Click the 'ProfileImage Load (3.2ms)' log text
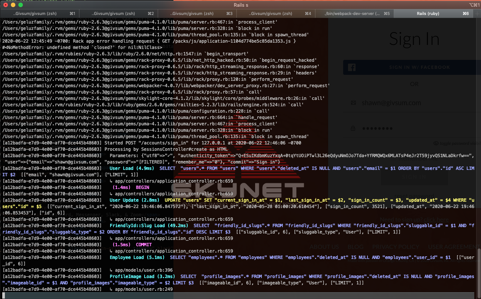This screenshot has width=481, height=299. [x=142, y=277]
